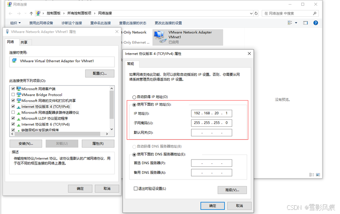Click the items list vertical scrollbar thumb
This screenshot has width=340, height=214.
(112, 105)
